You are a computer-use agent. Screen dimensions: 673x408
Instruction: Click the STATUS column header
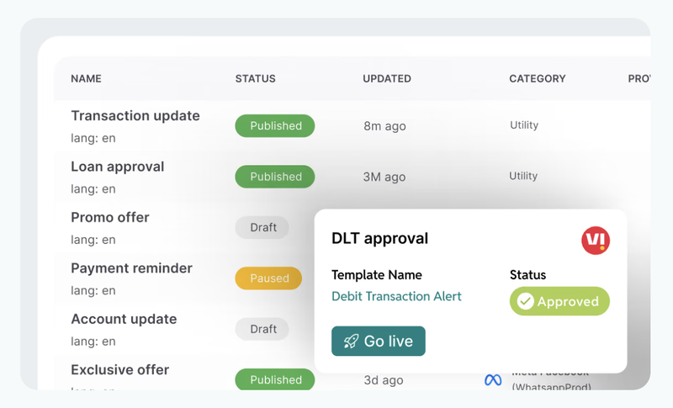point(256,78)
